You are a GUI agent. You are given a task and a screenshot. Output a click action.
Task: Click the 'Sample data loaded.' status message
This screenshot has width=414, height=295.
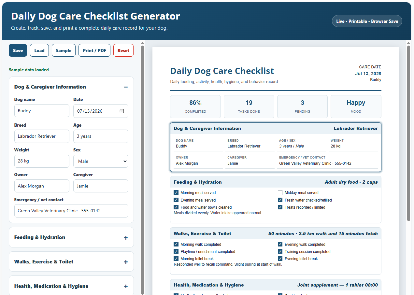coord(29,70)
